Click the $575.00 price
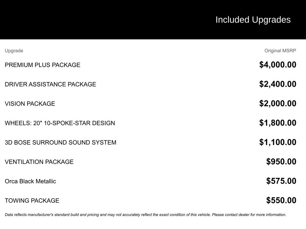The height and width of the screenshot is (229, 306). click(x=281, y=181)
